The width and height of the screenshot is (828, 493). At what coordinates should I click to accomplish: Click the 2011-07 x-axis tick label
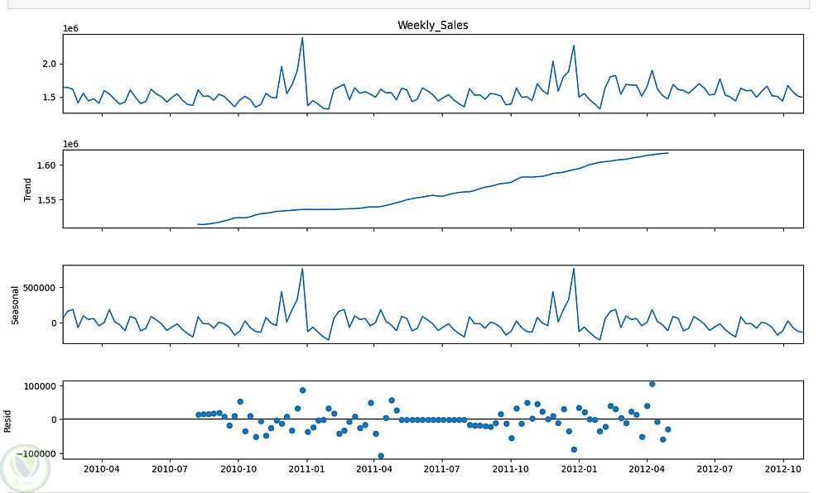coord(441,469)
